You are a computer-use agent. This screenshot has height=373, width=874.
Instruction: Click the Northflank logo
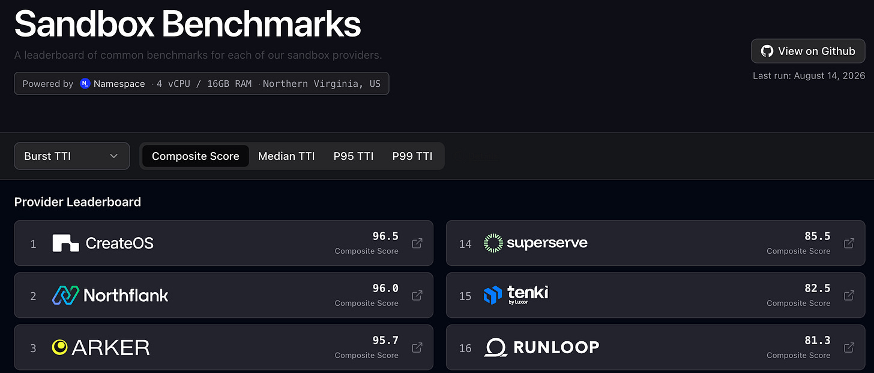pyautogui.click(x=110, y=295)
